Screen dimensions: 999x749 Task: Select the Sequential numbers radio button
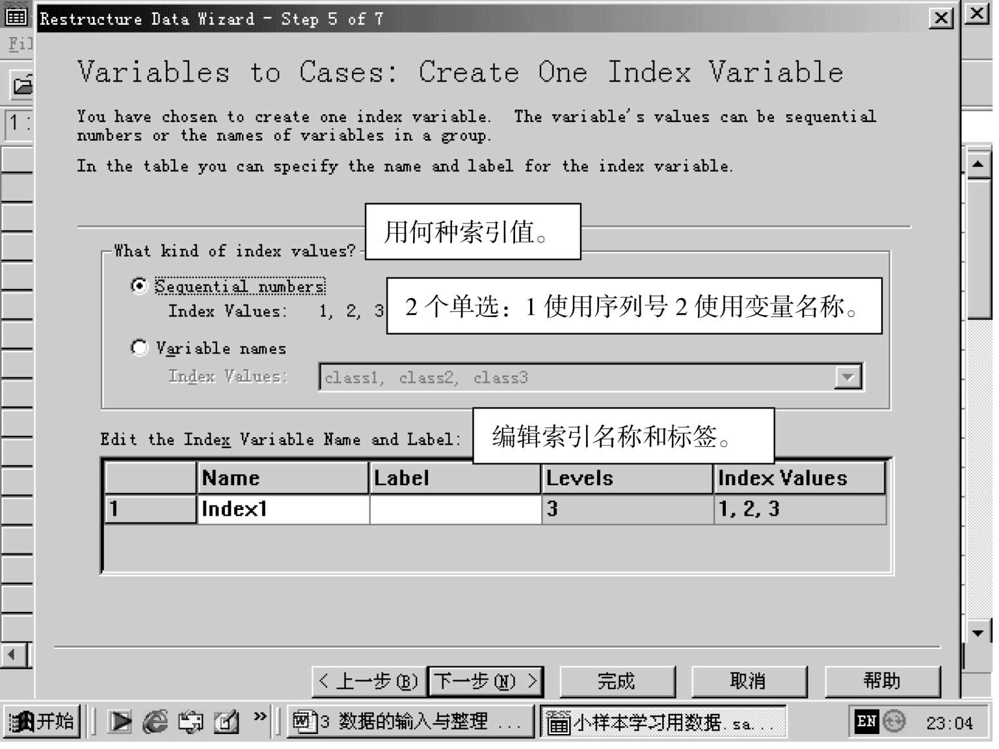(x=139, y=286)
